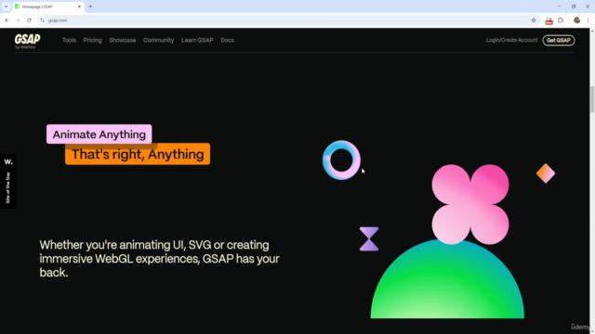The height and width of the screenshot is (334, 595).
Task: Open the Docs nav link
Action: pyautogui.click(x=227, y=40)
